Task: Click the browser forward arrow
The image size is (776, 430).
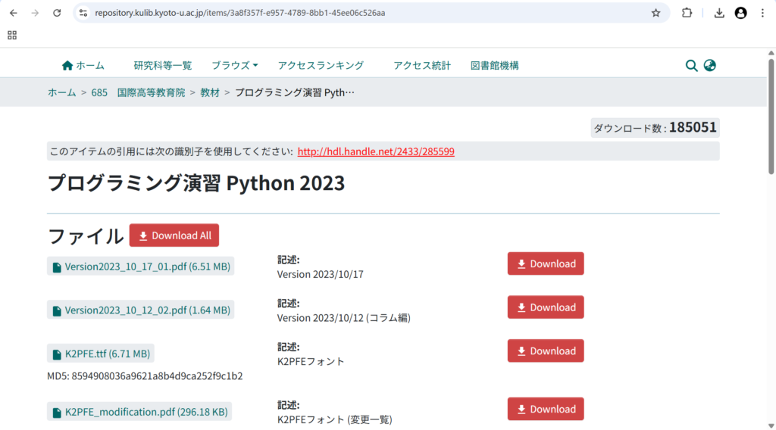Action: tap(35, 13)
